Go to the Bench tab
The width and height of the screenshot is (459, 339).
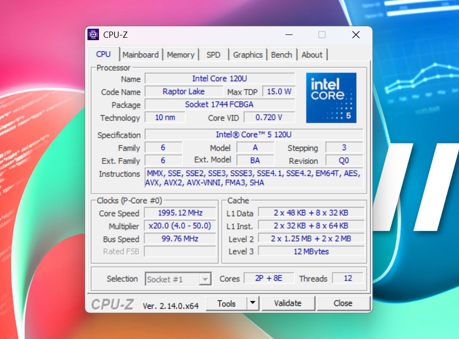click(x=282, y=55)
